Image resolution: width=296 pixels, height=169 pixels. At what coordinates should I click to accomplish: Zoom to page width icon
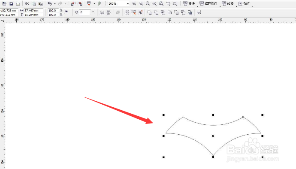coord(168,3)
